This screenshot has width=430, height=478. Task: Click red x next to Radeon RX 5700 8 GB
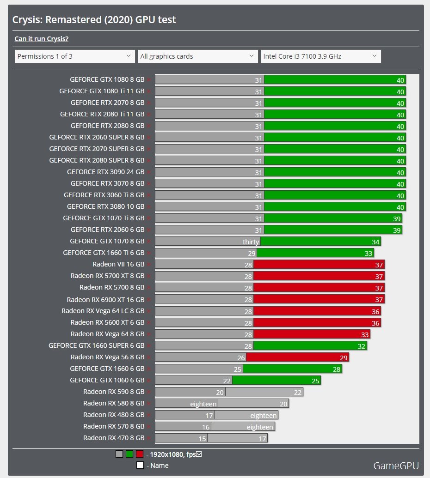tap(148, 288)
